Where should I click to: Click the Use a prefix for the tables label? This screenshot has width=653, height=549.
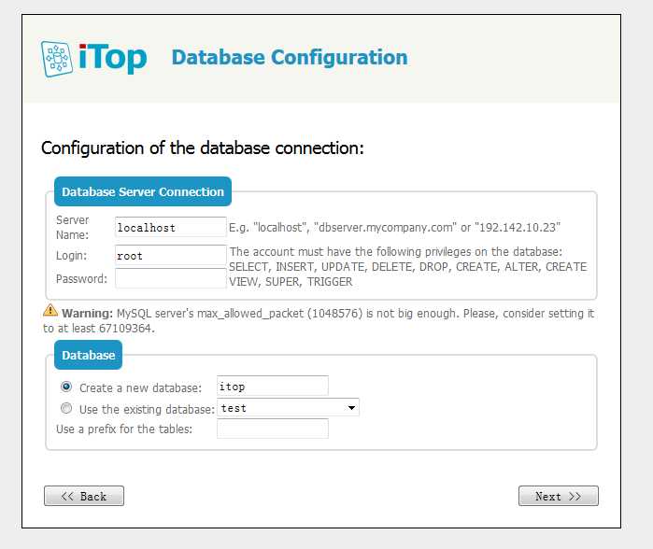tap(124, 429)
